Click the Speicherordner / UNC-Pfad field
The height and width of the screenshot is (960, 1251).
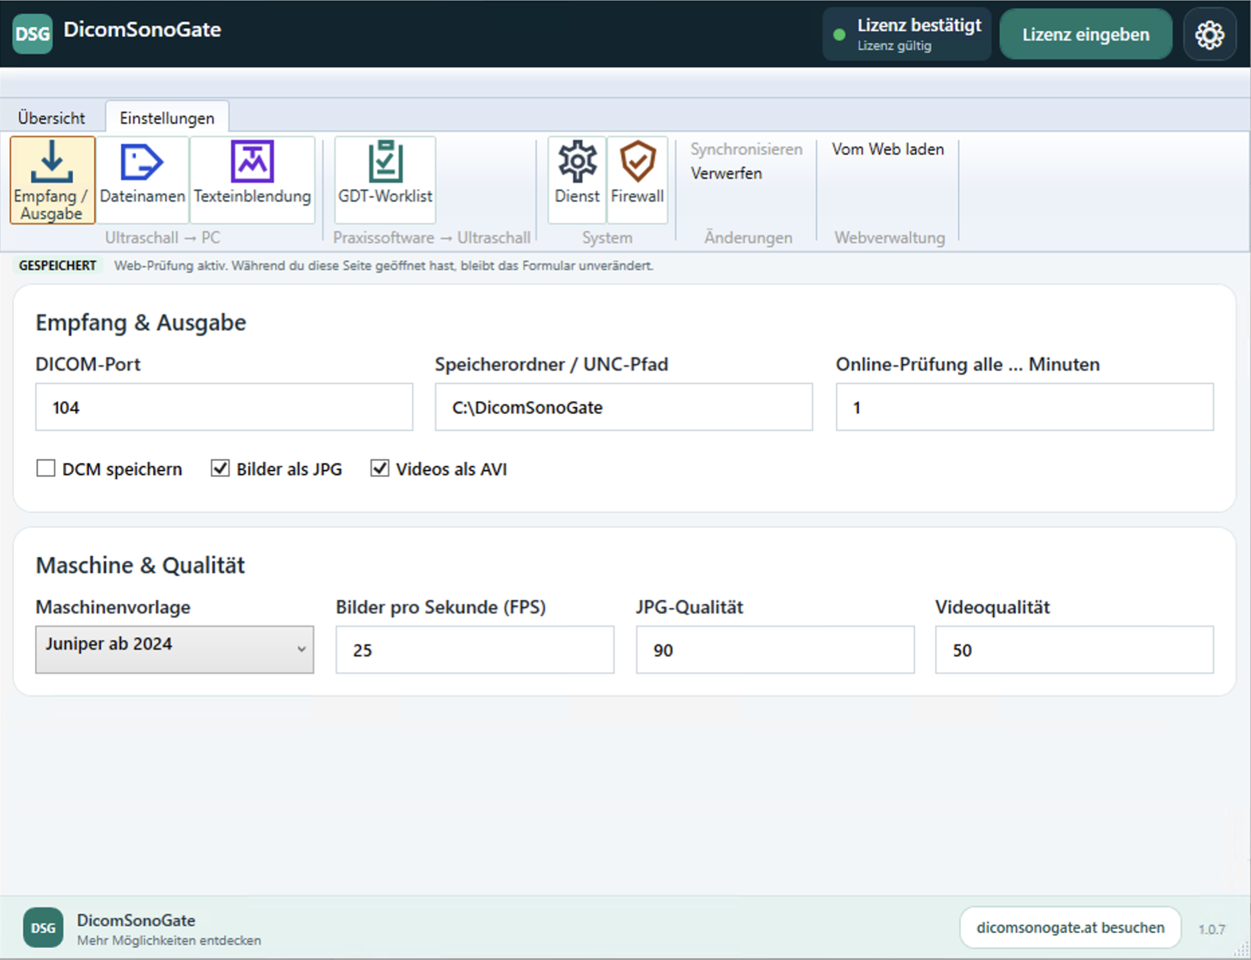(x=623, y=407)
